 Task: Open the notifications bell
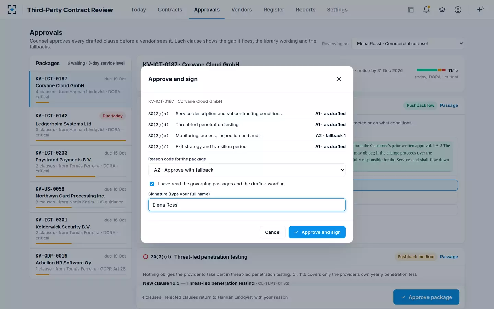tap(426, 10)
